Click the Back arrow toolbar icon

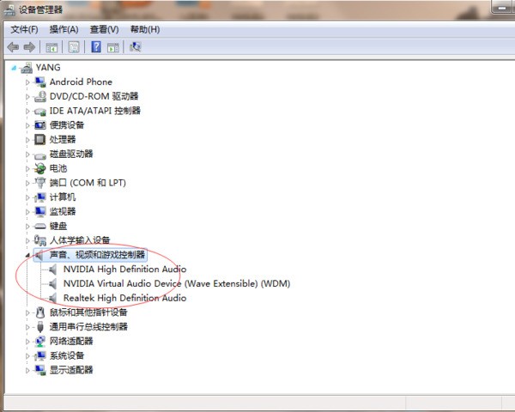13,47
